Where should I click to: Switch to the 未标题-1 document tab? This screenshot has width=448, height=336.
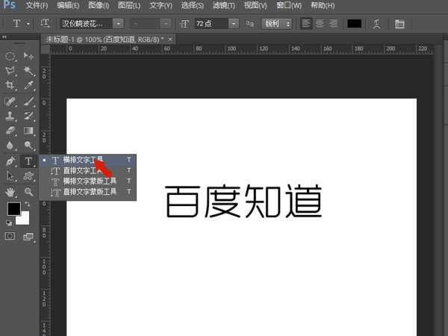105,39
